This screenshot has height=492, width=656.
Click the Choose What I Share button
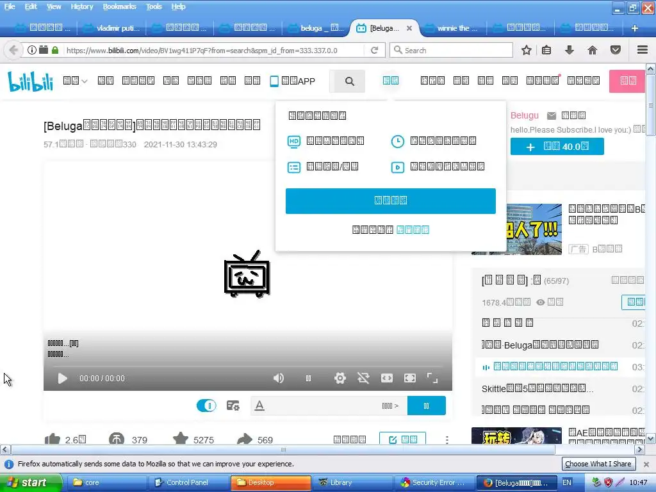tap(598, 464)
